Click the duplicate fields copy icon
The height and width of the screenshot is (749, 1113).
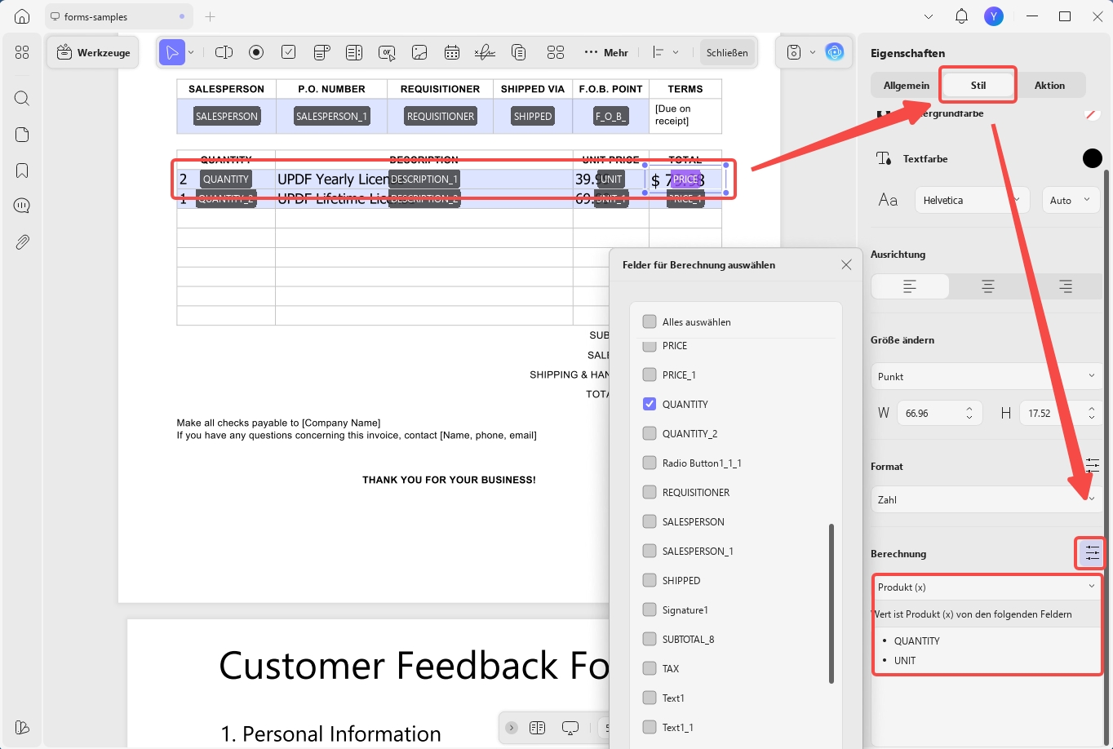pos(518,52)
